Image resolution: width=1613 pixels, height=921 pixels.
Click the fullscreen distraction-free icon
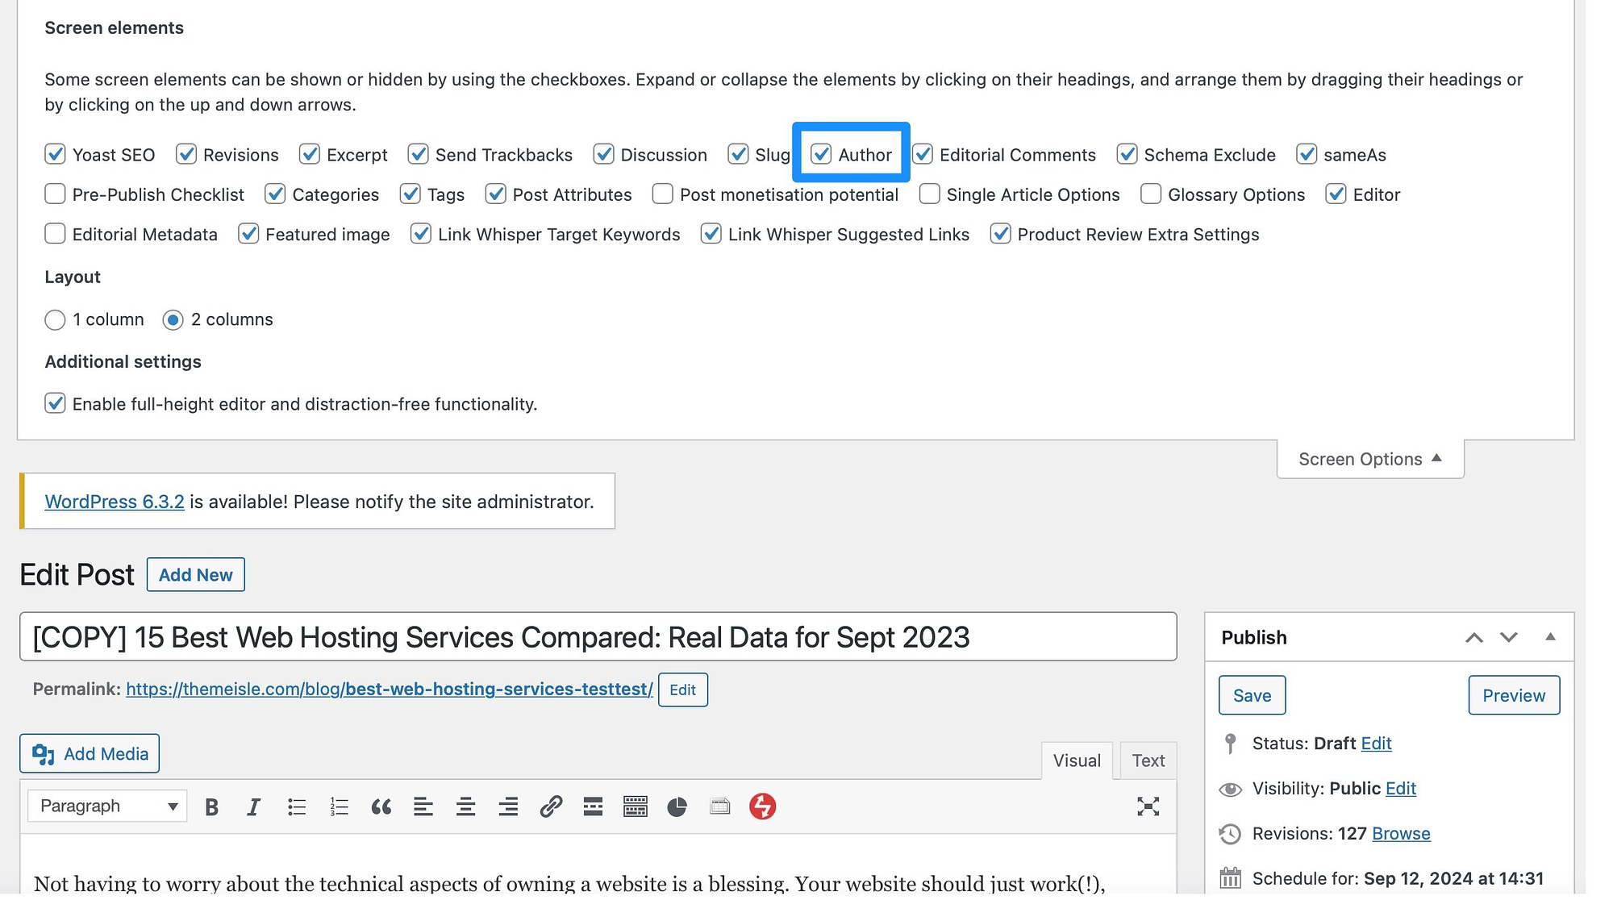1148,806
